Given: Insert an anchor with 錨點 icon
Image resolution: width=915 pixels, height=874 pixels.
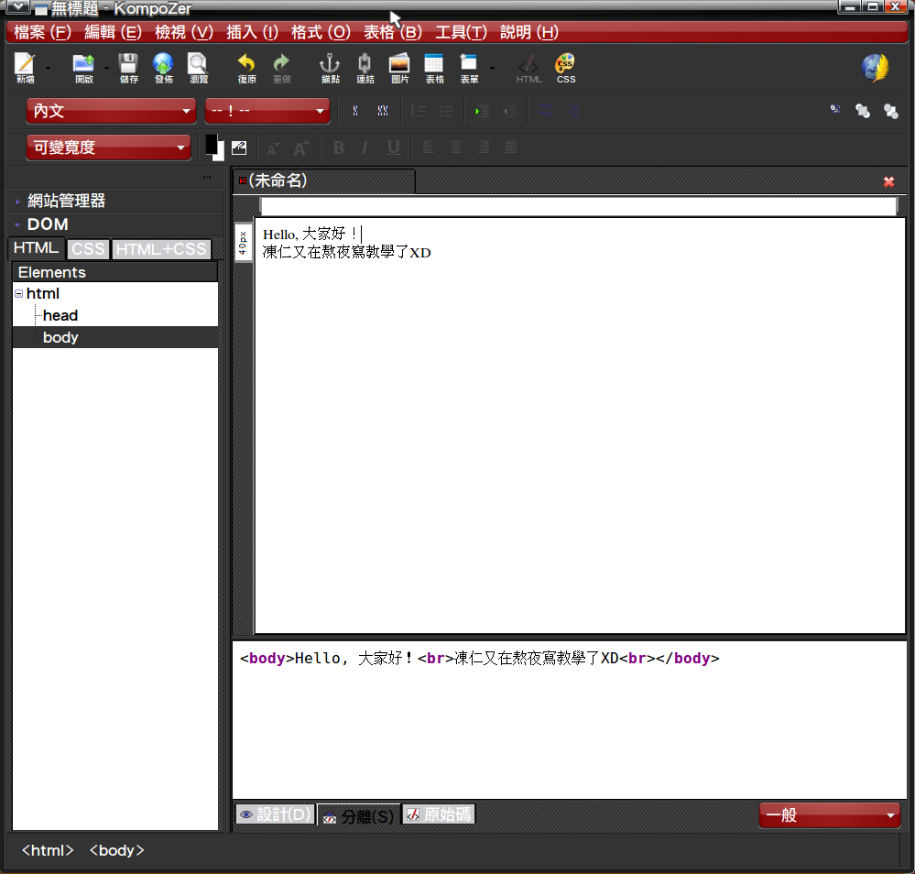Looking at the screenshot, I should click(x=331, y=69).
